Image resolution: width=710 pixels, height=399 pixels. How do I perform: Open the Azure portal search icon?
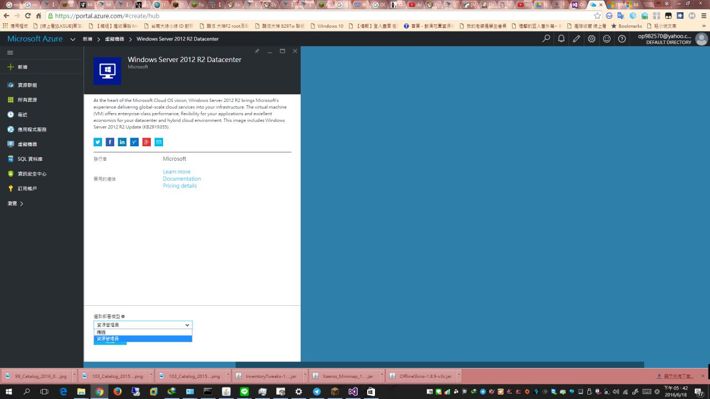click(x=546, y=39)
